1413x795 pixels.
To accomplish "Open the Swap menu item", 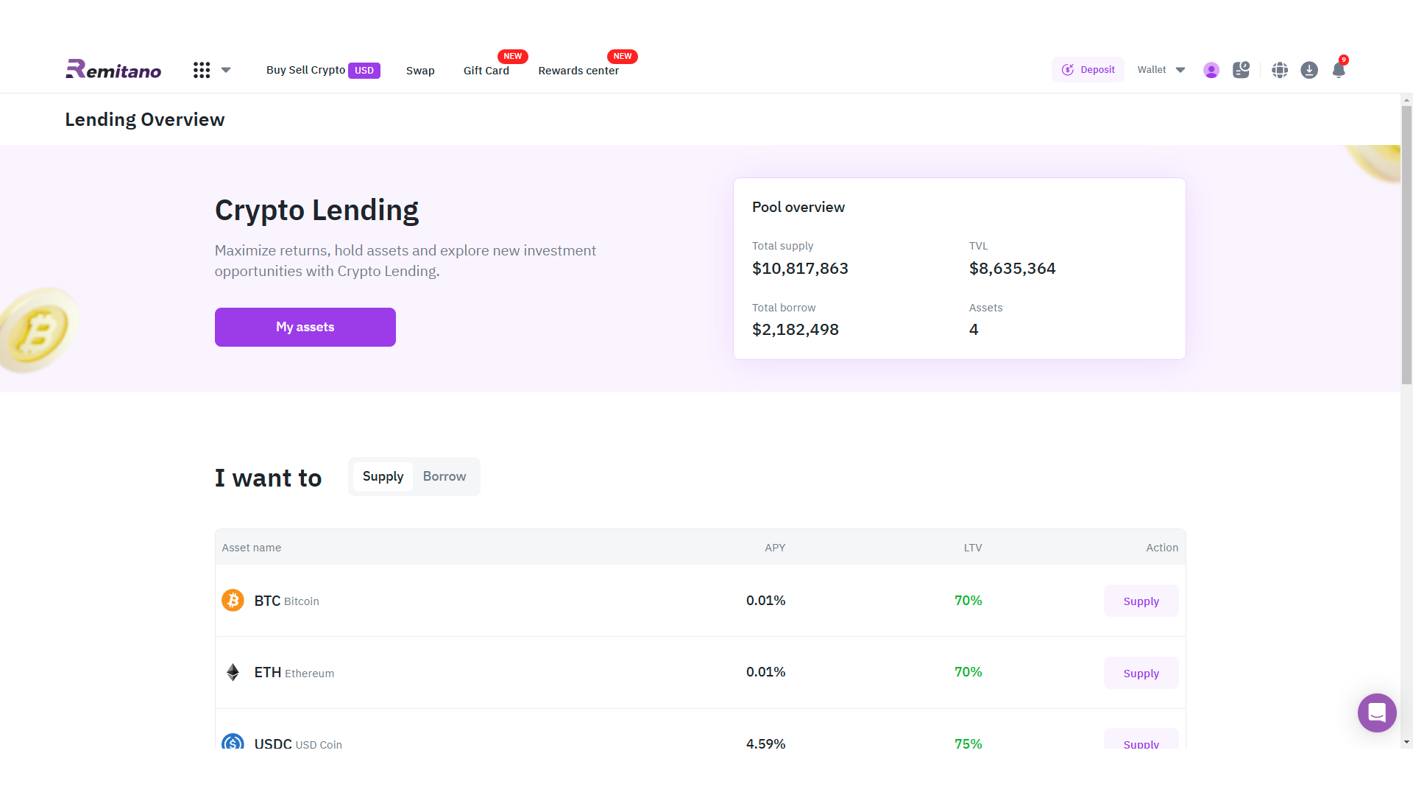I will click(420, 70).
